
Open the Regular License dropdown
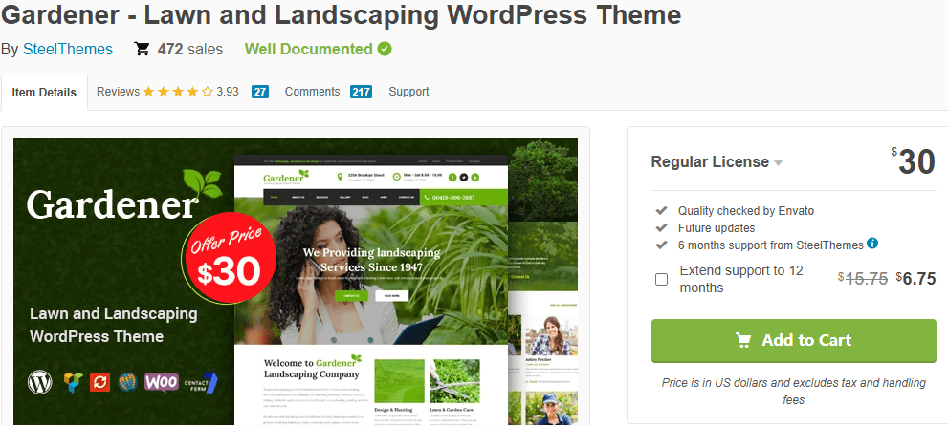717,162
